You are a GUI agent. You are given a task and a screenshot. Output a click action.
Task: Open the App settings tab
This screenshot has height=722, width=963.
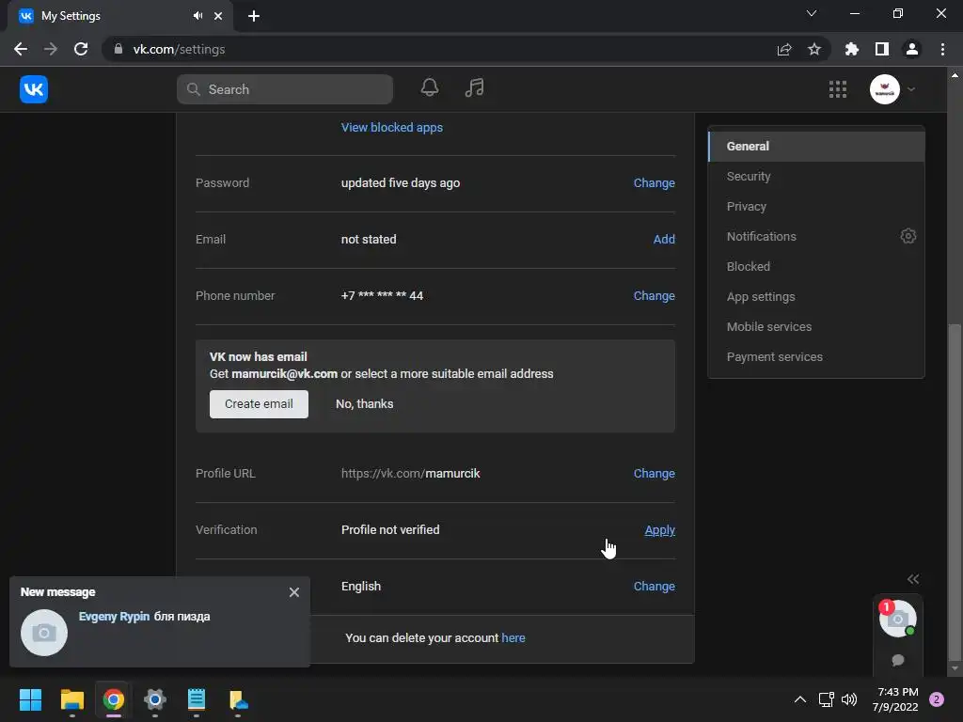pyautogui.click(x=816, y=296)
